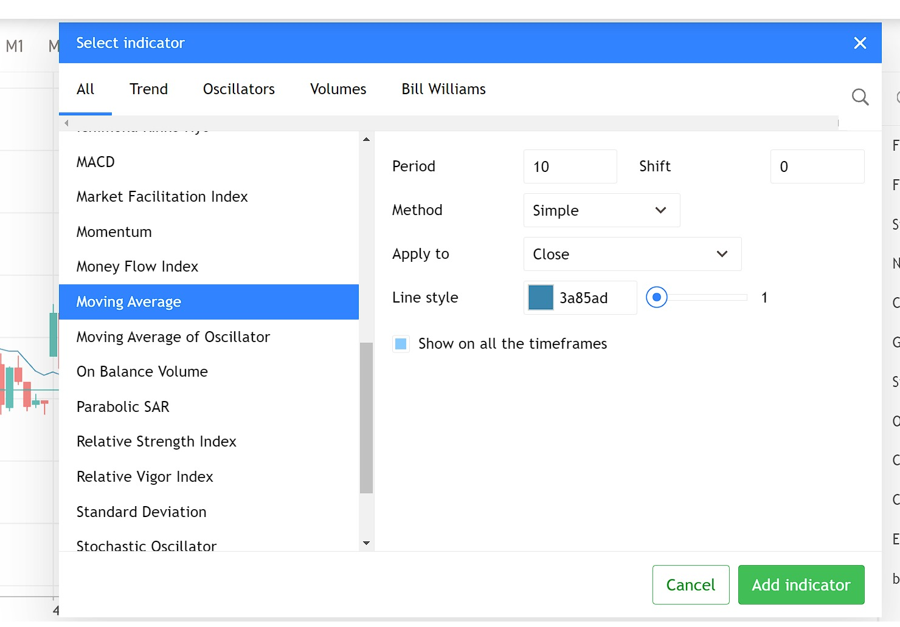Close the Select indicator dialog
The width and height of the screenshot is (900, 627).
[860, 43]
